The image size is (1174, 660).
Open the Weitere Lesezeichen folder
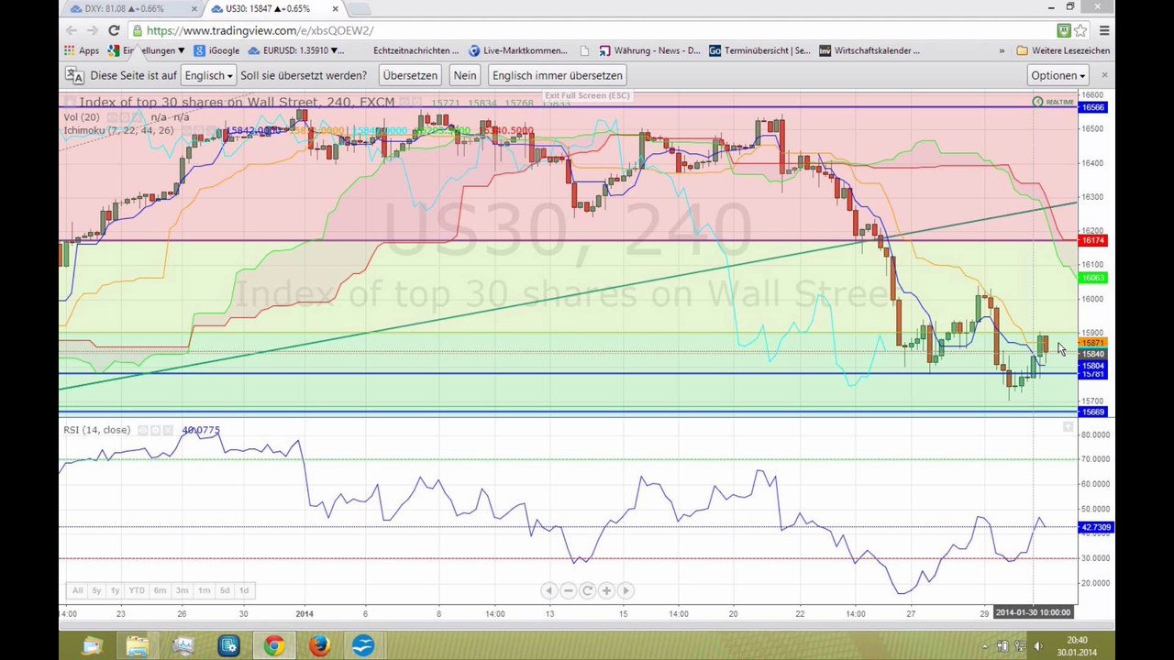1063,50
